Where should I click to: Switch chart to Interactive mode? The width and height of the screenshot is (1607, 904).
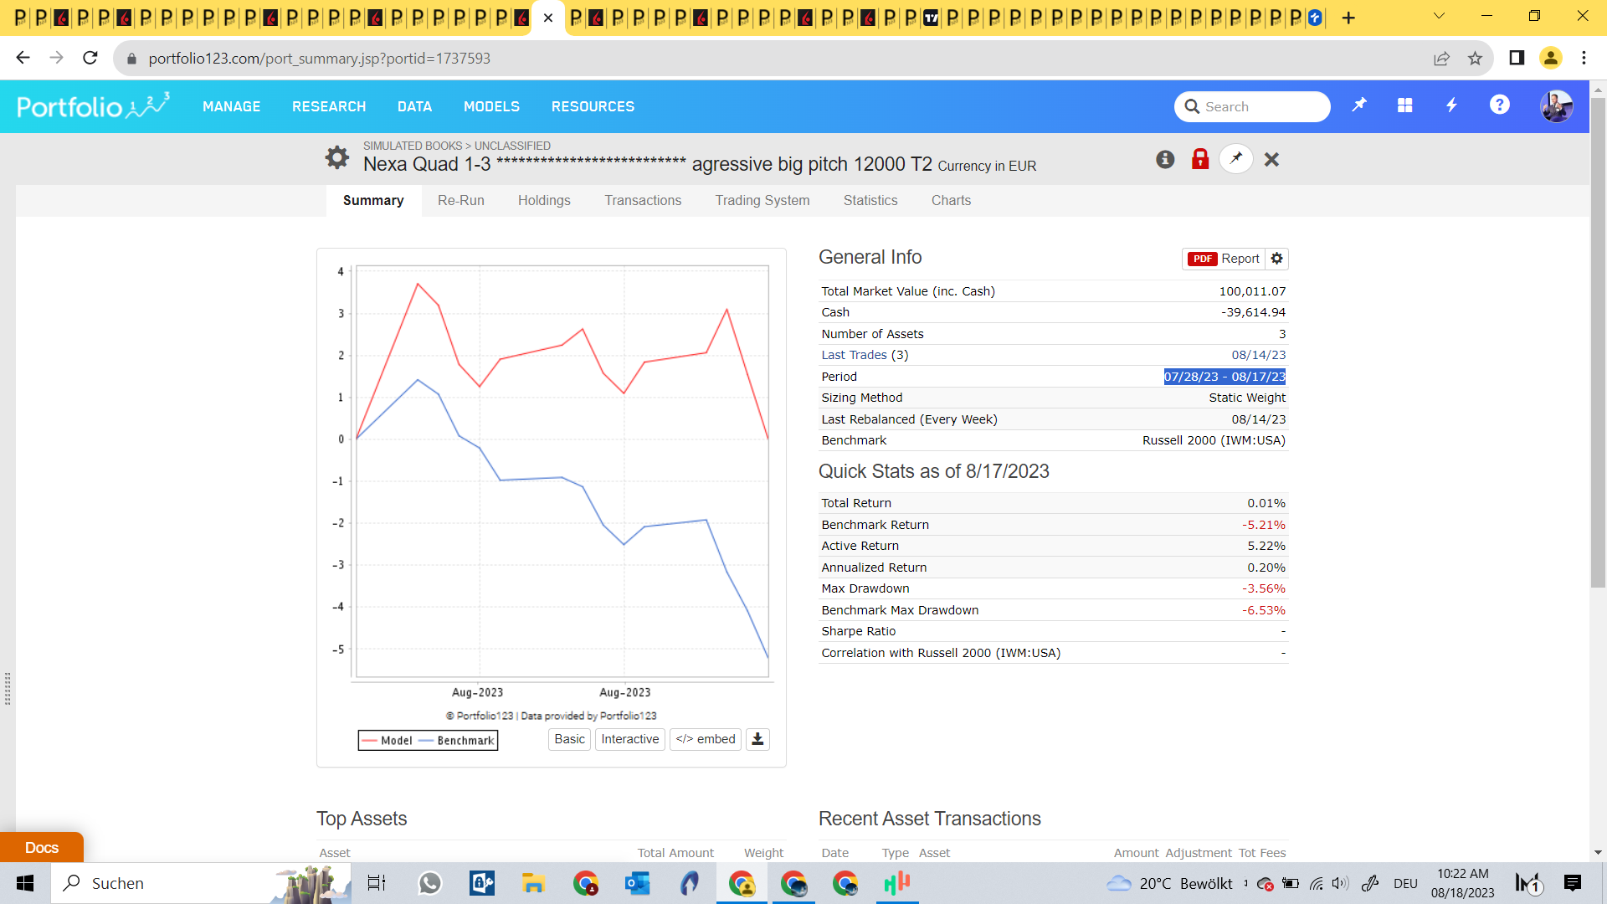pos(629,739)
